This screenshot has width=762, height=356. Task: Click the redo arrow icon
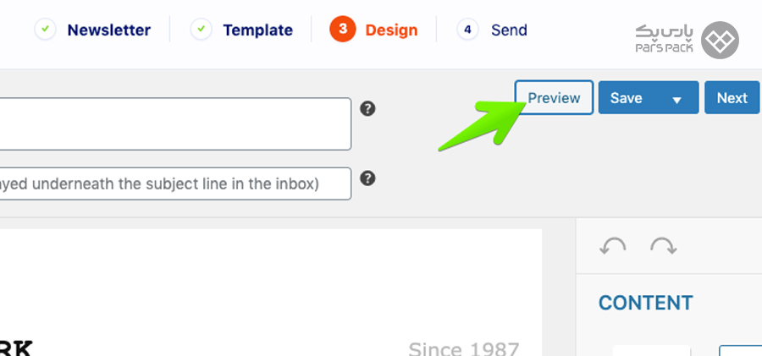pyautogui.click(x=663, y=246)
